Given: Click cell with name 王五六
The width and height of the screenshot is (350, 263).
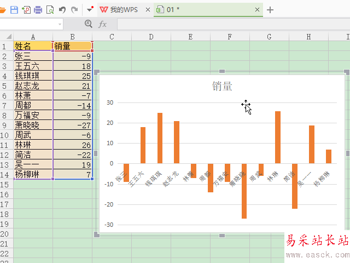Looking at the screenshot, I should 33,66.
